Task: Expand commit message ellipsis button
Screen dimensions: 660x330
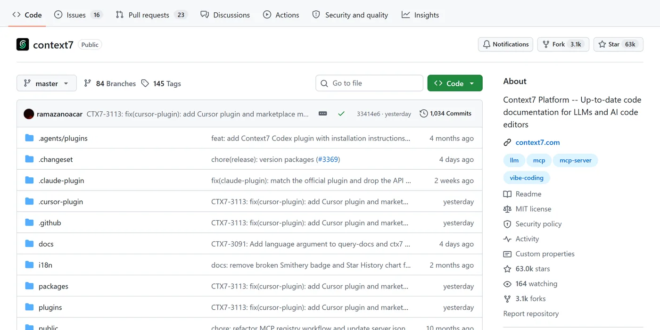Action: pyautogui.click(x=323, y=114)
